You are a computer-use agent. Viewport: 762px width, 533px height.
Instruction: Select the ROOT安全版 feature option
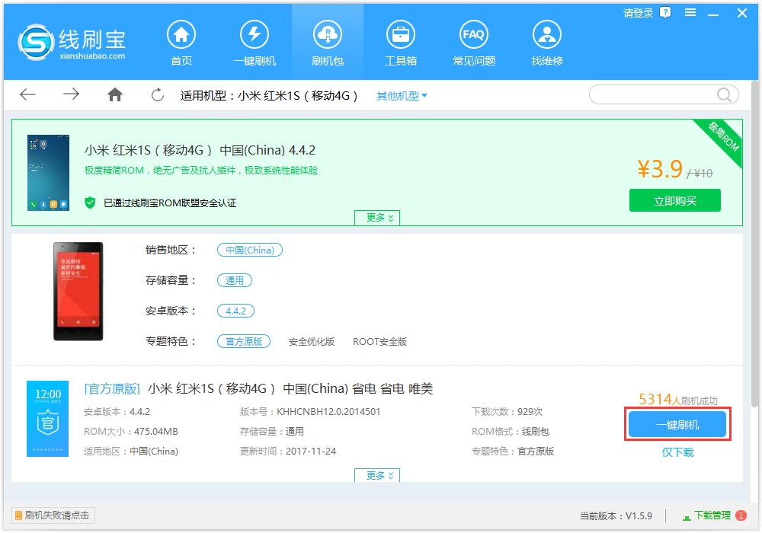point(379,341)
